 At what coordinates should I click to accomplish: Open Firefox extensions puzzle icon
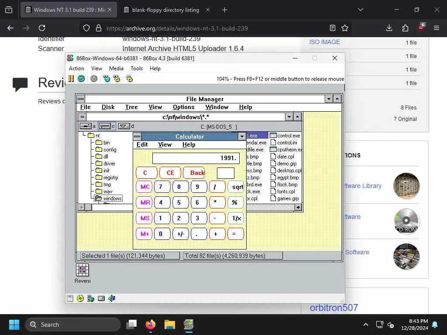(405, 28)
